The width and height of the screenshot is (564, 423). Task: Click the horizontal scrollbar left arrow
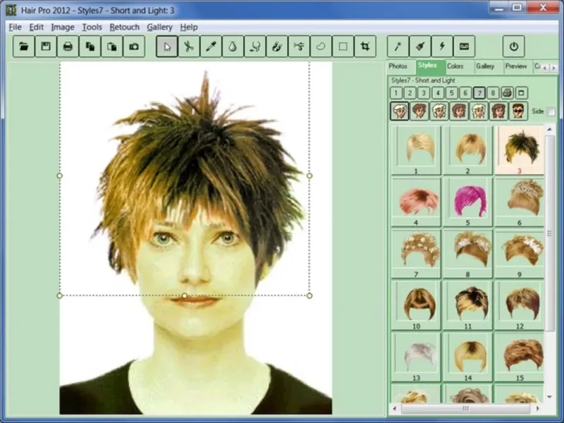pyautogui.click(x=395, y=408)
